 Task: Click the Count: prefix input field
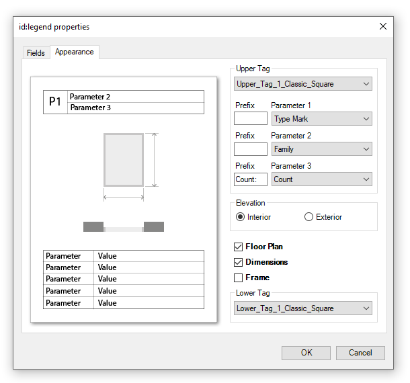(x=250, y=179)
